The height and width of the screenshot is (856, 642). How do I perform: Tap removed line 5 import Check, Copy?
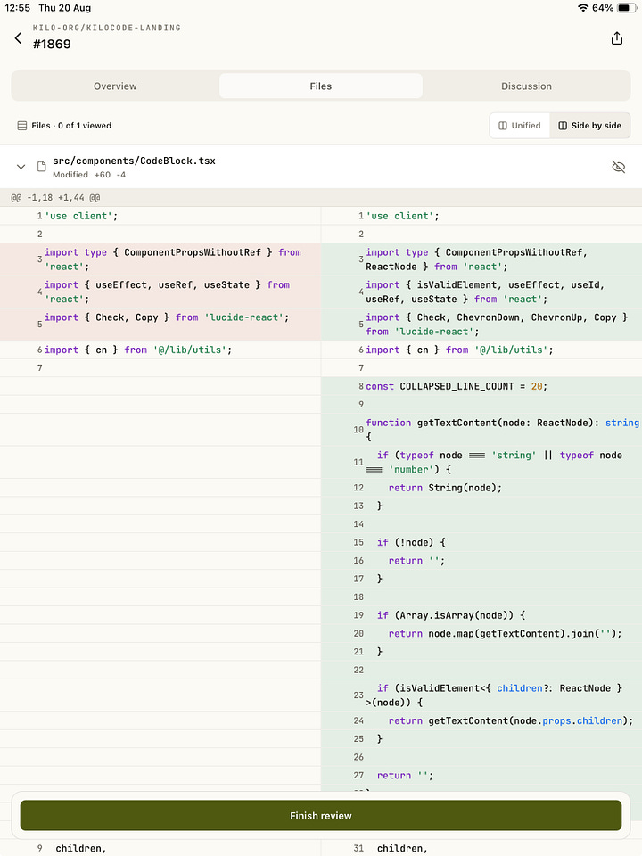(160, 325)
